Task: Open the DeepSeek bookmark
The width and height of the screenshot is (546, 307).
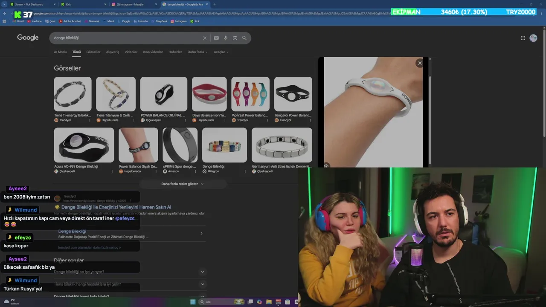Action: tap(160, 21)
